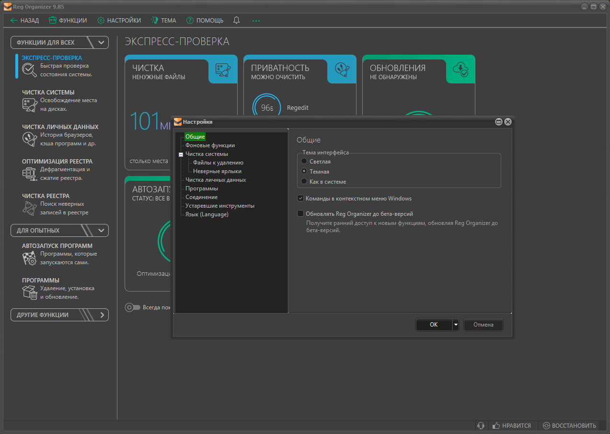Click the notification bell icon
Image resolution: width=610 pixels, height=434 pixels.
point(236,21)
